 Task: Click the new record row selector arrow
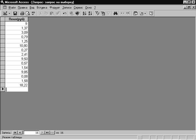(x=3, y=90)
